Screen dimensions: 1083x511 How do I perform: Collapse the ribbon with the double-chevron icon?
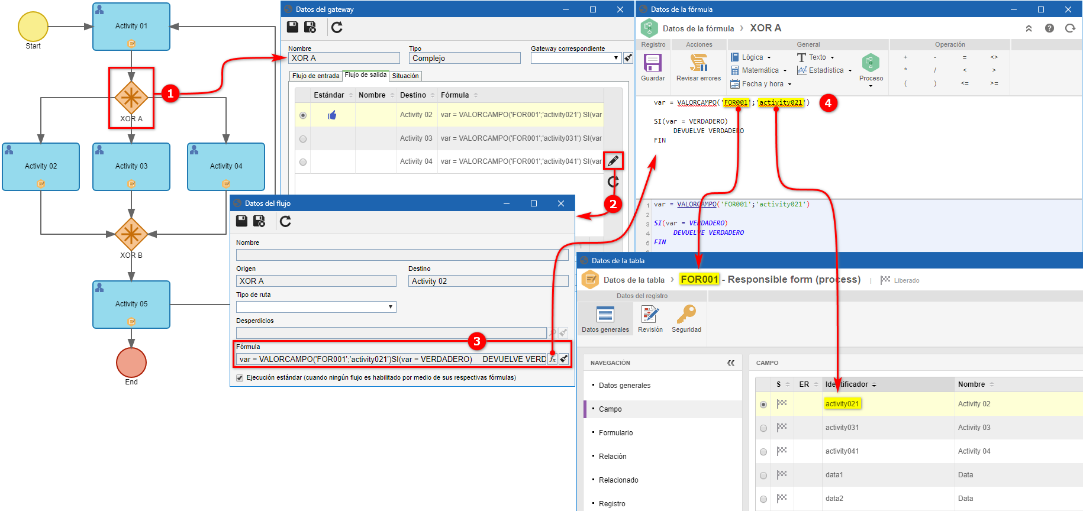click(x=1029, y=28)
